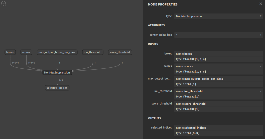
Task: Open help for NonMaxSuppression type
Action: (x=260, y=16)
